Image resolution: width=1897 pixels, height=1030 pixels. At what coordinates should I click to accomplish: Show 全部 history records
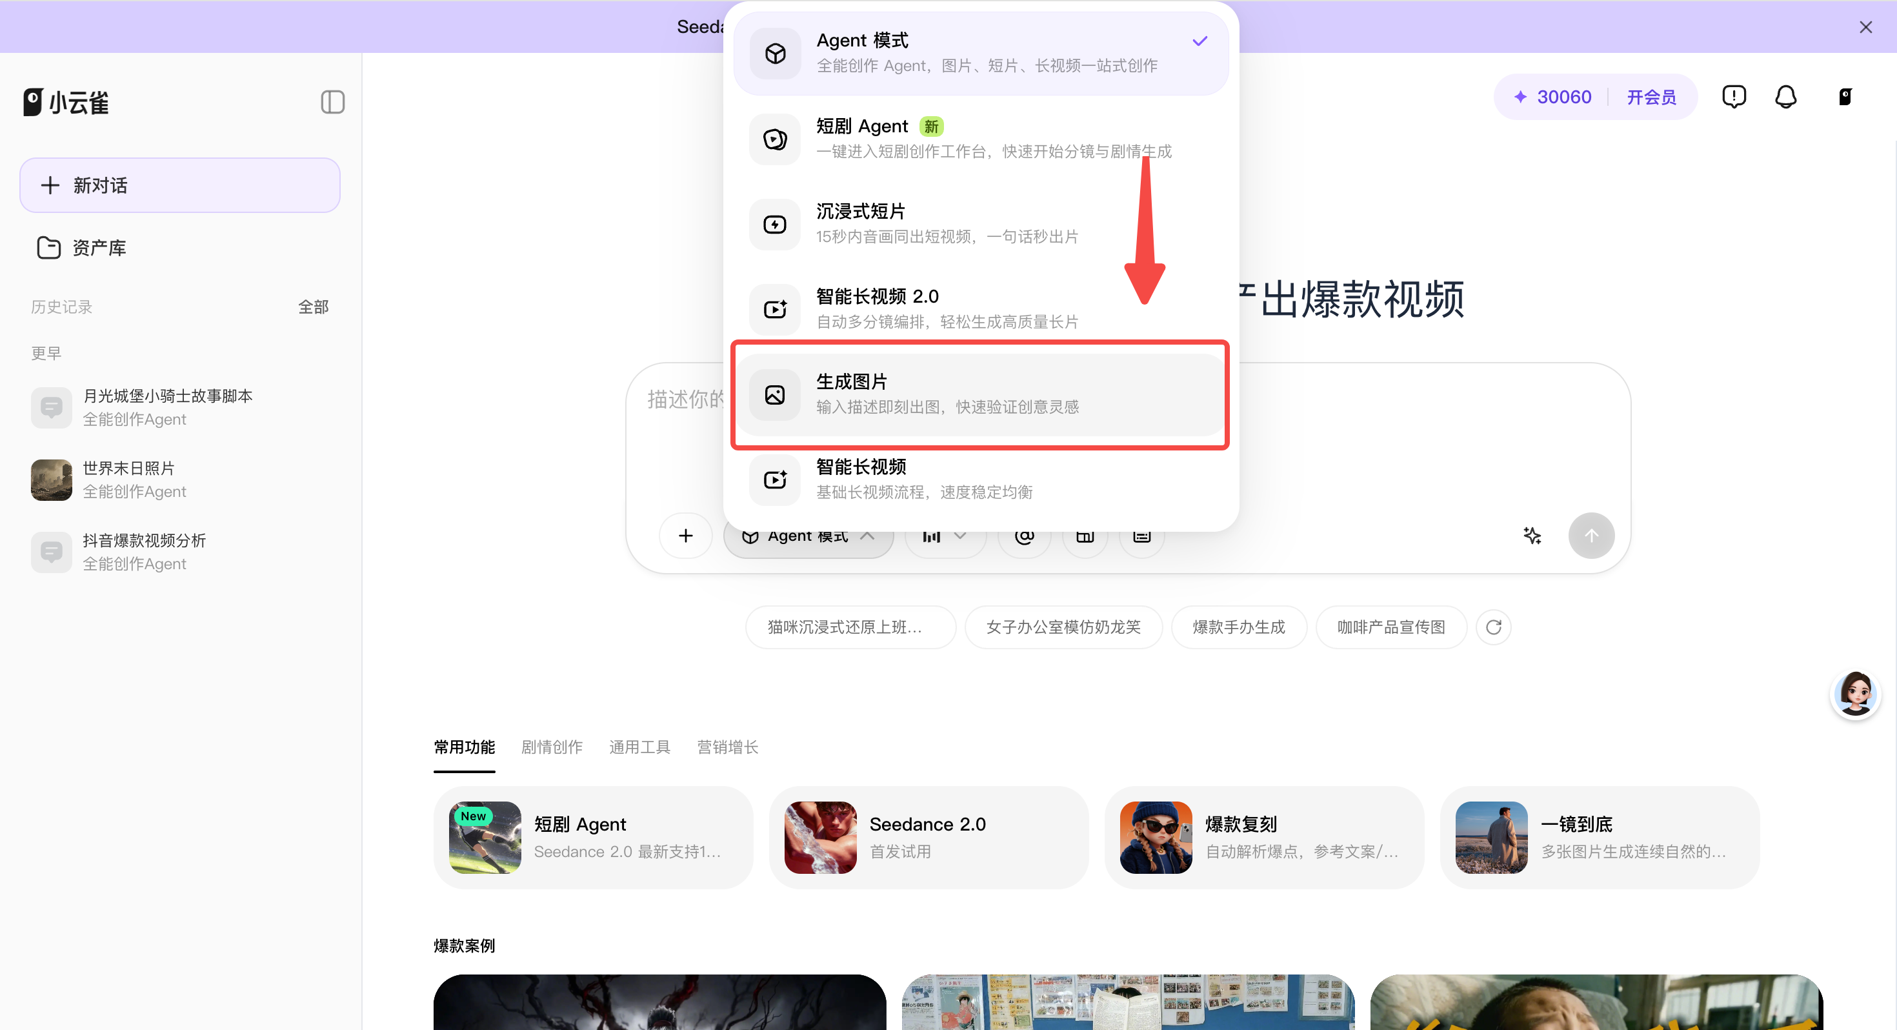[313, 307]
